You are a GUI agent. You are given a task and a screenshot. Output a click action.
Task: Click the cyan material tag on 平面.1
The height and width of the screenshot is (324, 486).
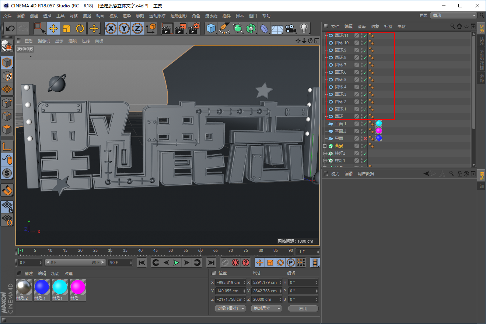pos(379,123)
